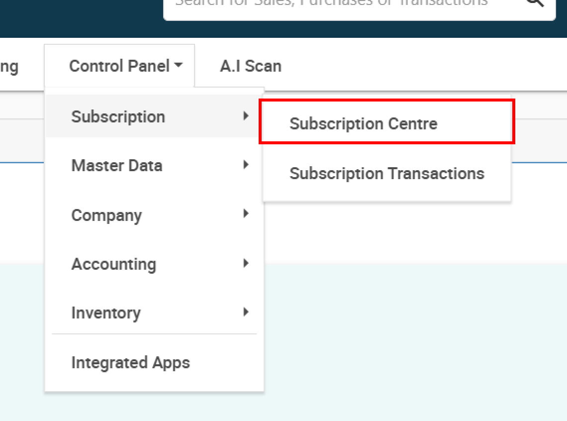The image size is (567, 421).
Task: Click the Control Panel caret arrow
Action: pyautogui.click(x=178, y=65)
